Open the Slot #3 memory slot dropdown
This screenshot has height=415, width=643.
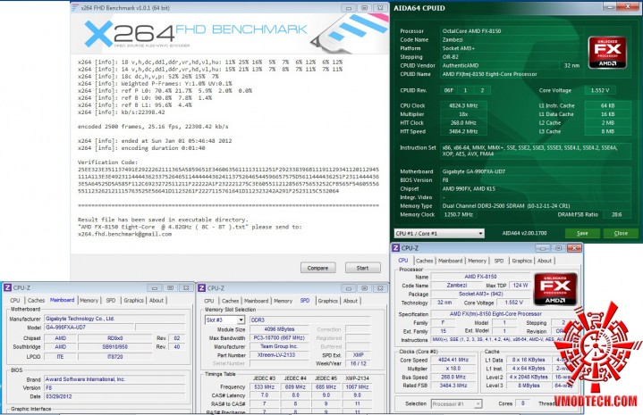pyautogui.click(x=224, y=320)
